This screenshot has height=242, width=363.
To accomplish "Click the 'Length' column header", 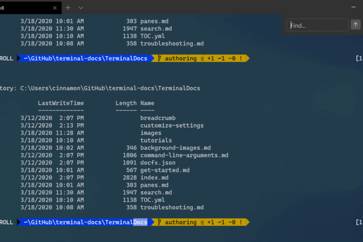I will tap(126, 104).
